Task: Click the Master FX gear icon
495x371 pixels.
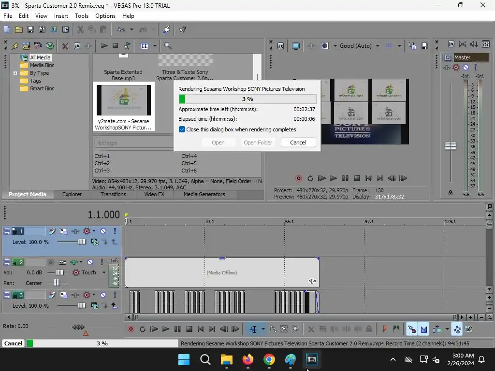Action: point(456,67)
